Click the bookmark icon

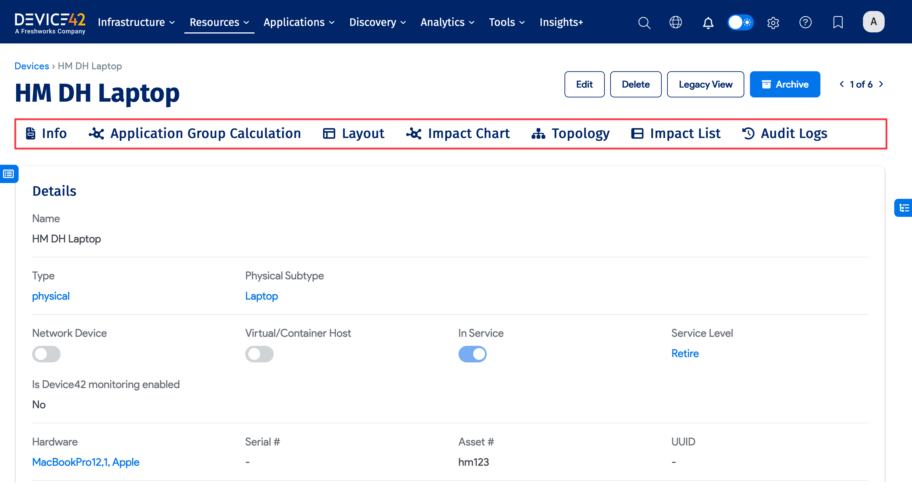coord(838,22)
